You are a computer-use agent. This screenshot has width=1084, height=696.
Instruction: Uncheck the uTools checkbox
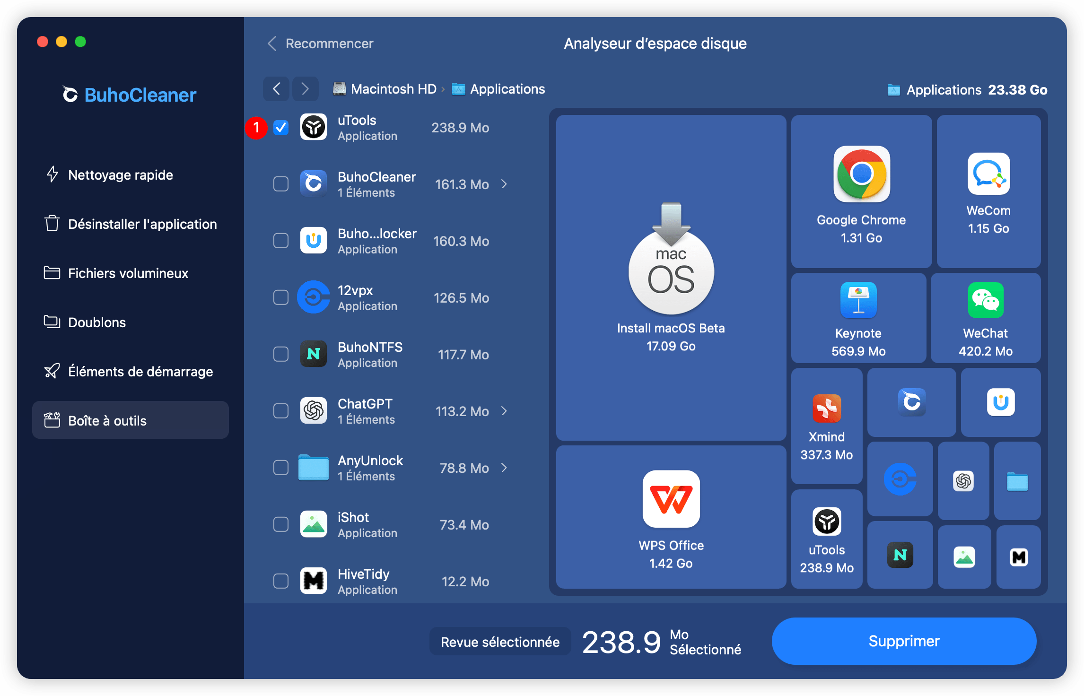[281, 127]
